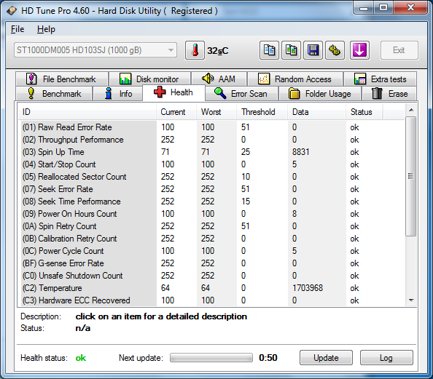Select the Temperature attribute row
The width and height of the screenshot is (433, 379).
click(x=211, y=288)
